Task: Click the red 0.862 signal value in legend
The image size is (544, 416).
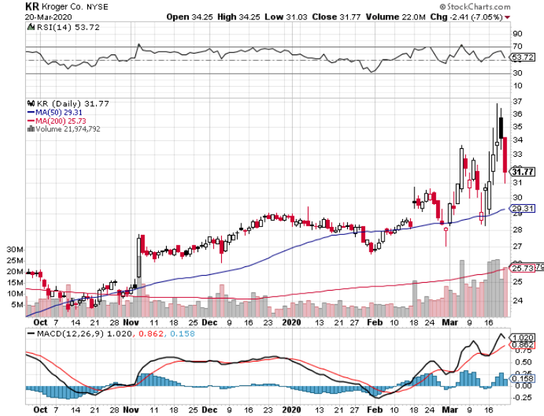Action: pos(150,334)
